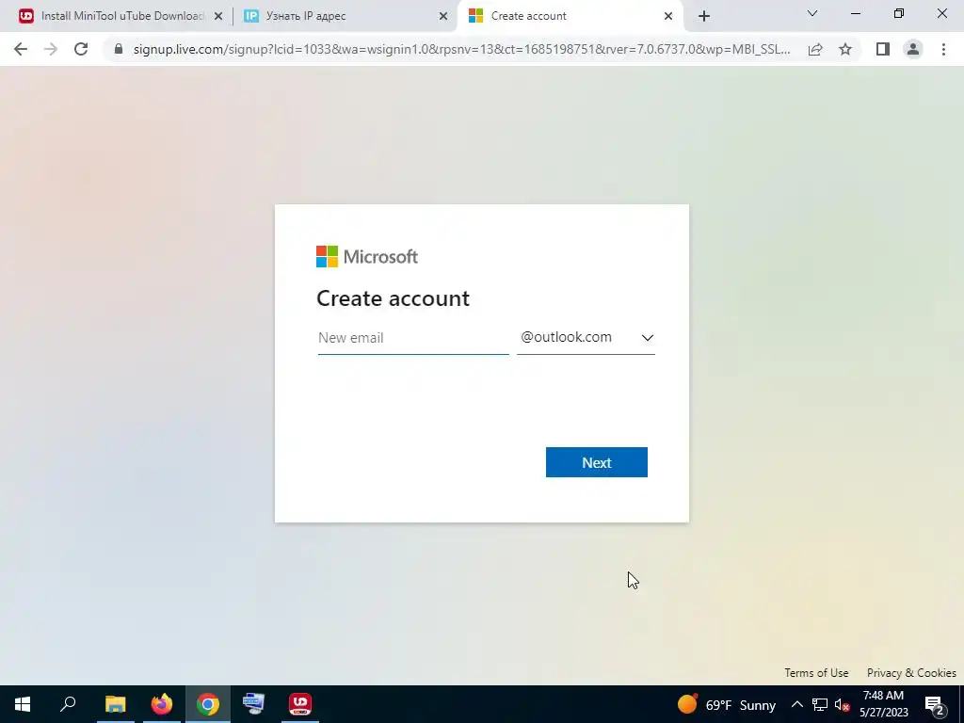The width and height of the screenshot is (964, 723).
Task: Open the weather widget 69°F Sunny
Action: (727, 704)
